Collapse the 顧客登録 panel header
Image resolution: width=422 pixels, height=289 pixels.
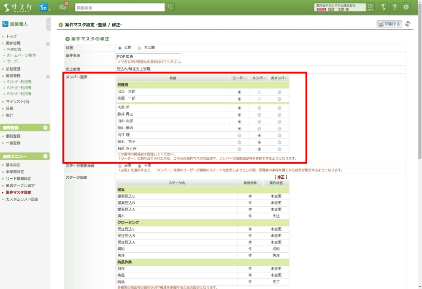tap(46, 128)
